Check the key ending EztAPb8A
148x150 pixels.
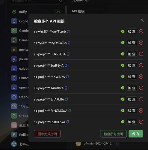(x=132, y=99)
